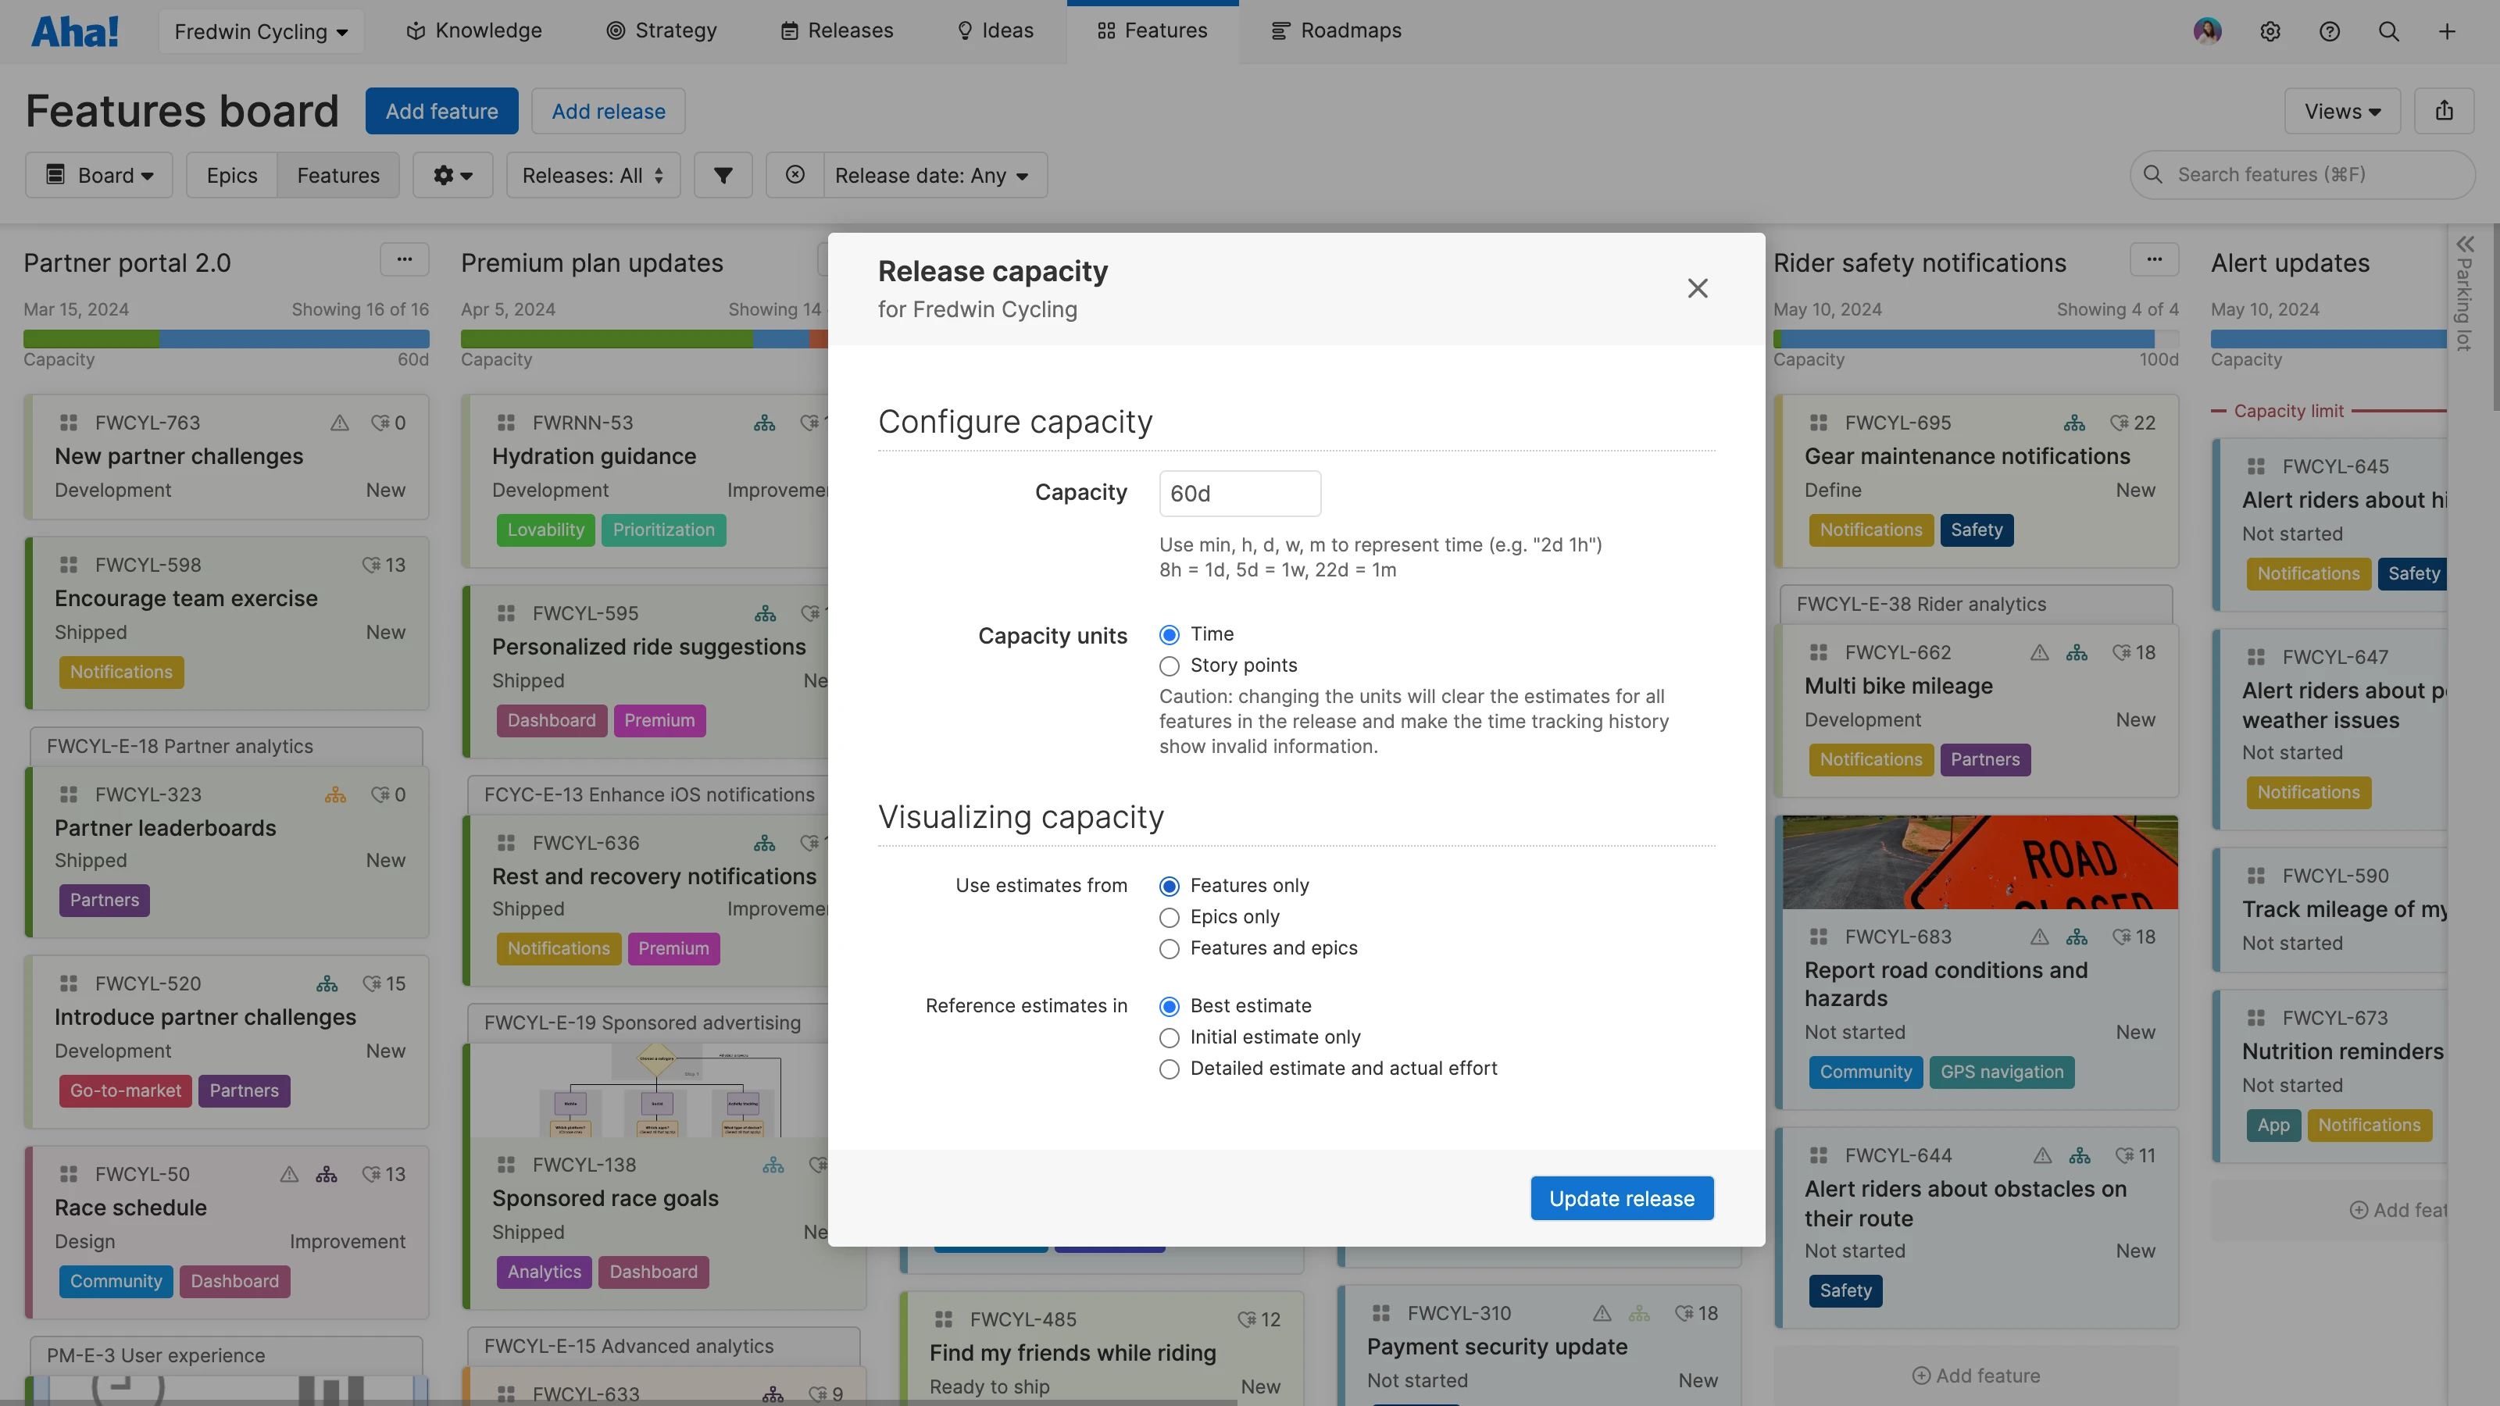This screenshot has height=1406, width=2500.
Task: Choose Epics only for estimates
Action: 1170,917
